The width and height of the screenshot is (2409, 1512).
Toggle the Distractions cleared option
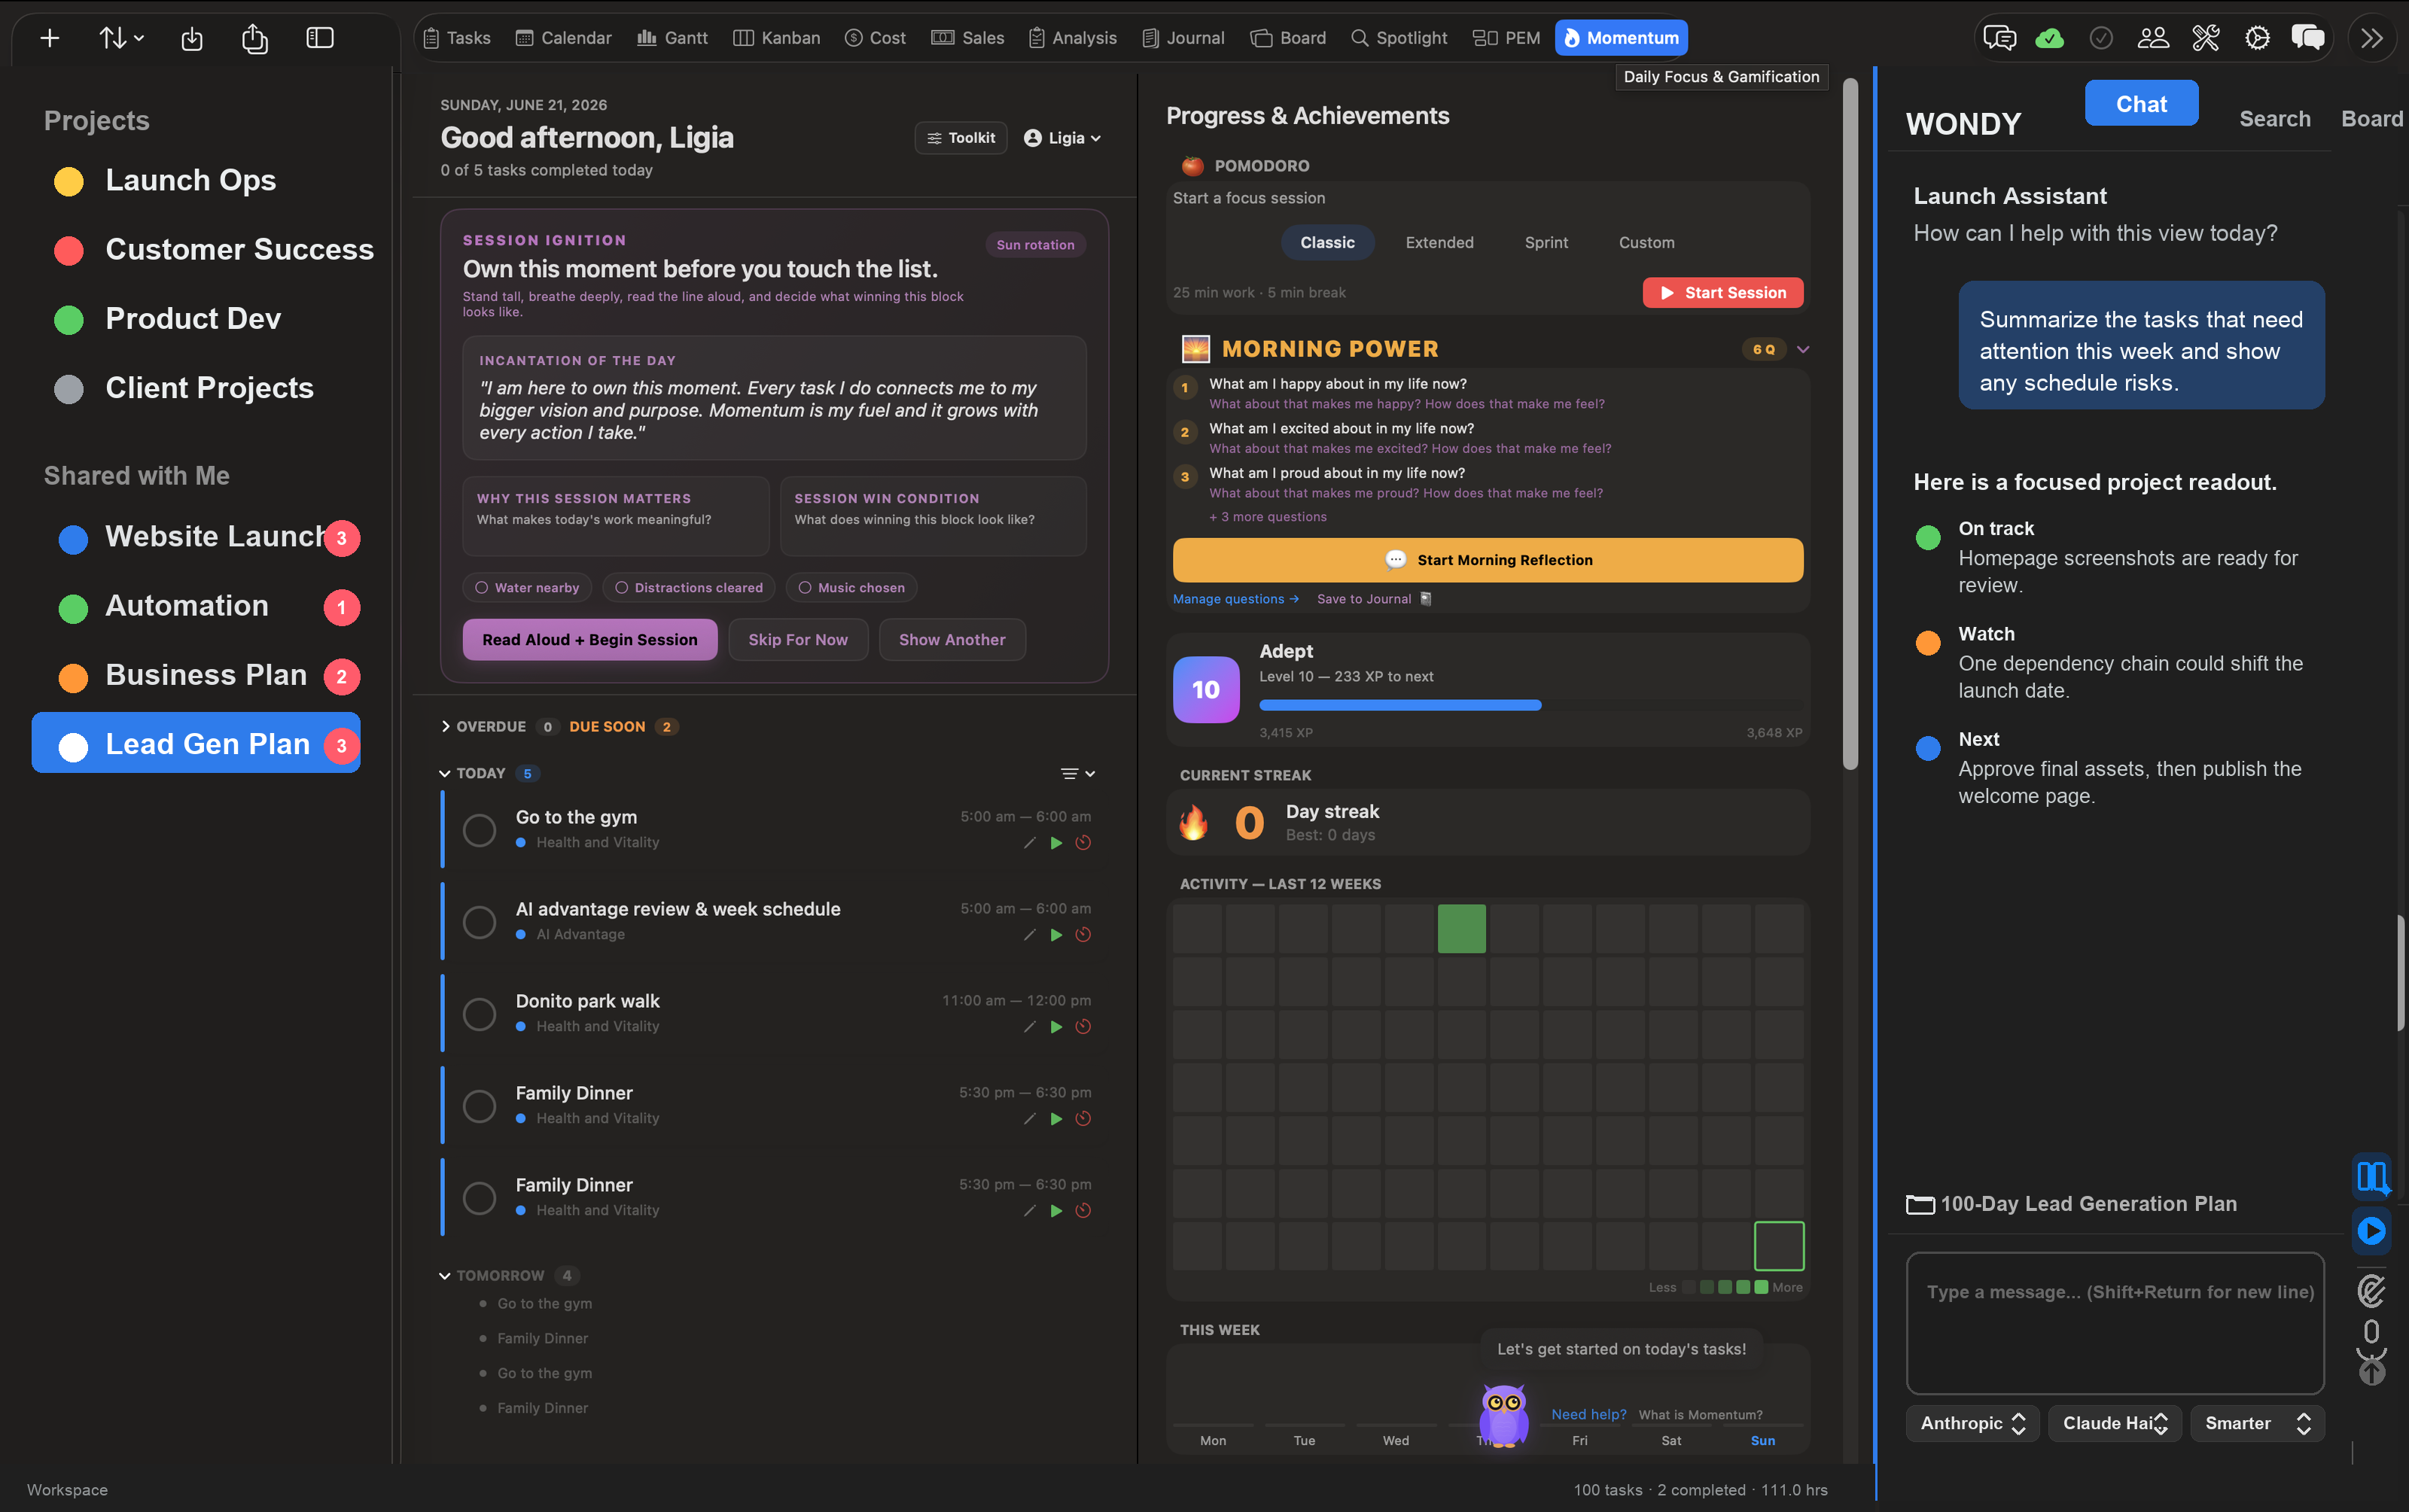pos(689,588)
